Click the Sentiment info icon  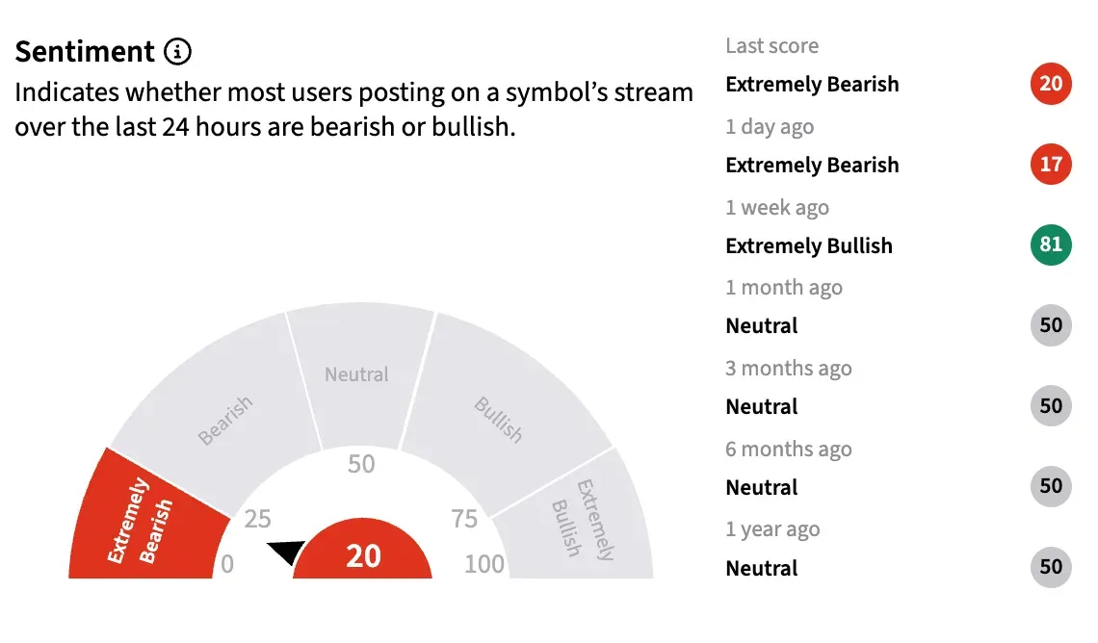(x=178, y=51)
